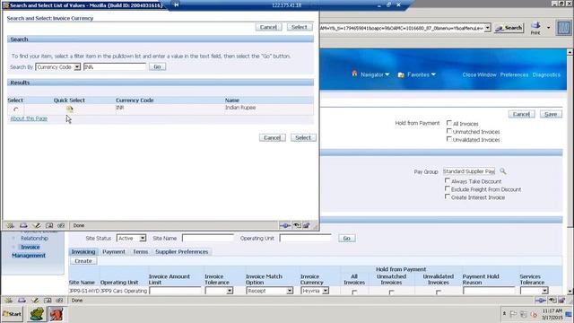Click security lock icon in popup status bar
The width and height of the screenshot is (574, 323).
pos(306,225)
